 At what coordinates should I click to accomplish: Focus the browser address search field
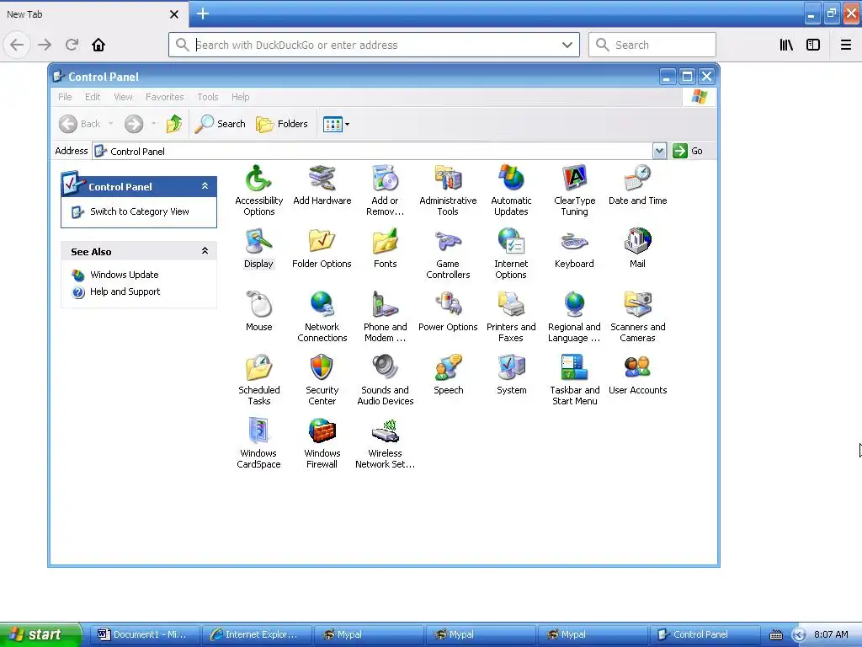374,45
